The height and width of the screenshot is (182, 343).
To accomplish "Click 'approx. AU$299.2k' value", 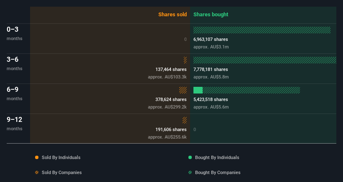I will pyautogui.click(x=167, y=107).
